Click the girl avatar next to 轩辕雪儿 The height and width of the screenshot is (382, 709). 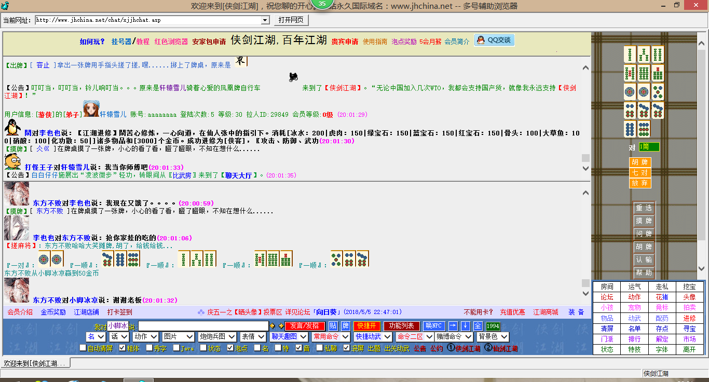[91, 109]
